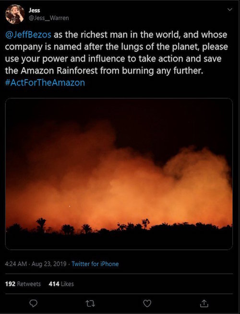Click the words 'lungs of the planet'
240x314 pixels.
coord(160,47)
